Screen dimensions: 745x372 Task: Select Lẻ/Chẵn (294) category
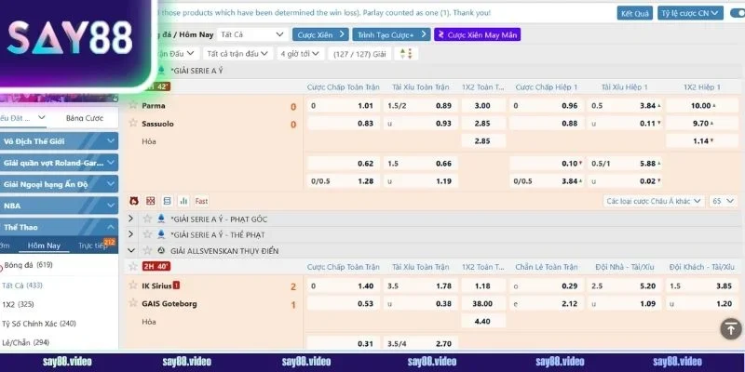26,342
